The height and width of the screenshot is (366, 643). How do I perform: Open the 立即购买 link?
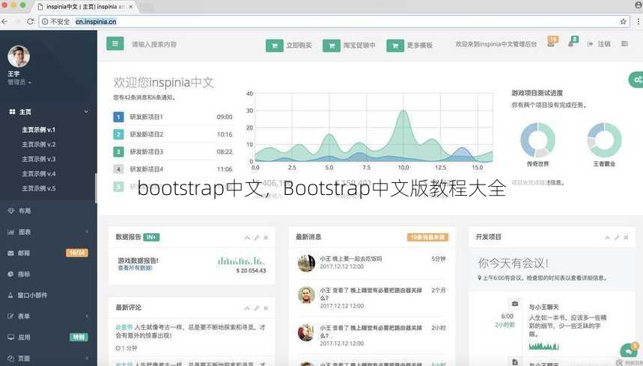coord(299,45)
